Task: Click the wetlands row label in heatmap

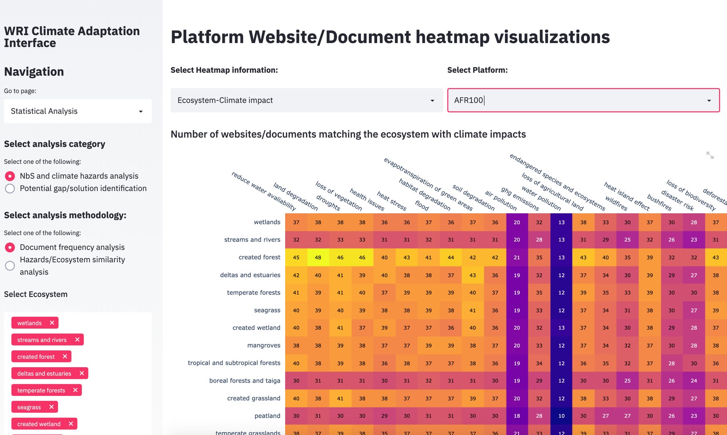Action: [267, 222]
